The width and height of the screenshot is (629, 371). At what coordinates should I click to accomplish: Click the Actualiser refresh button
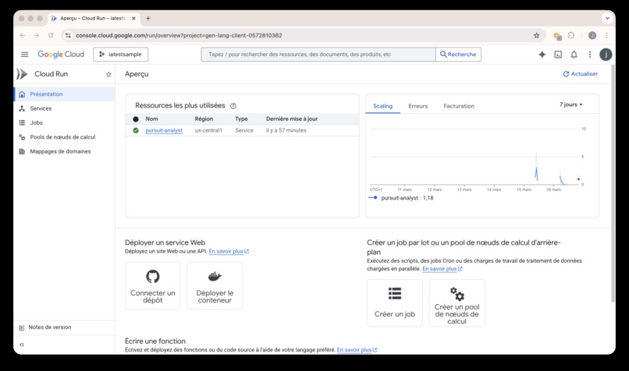coord(580,74)
